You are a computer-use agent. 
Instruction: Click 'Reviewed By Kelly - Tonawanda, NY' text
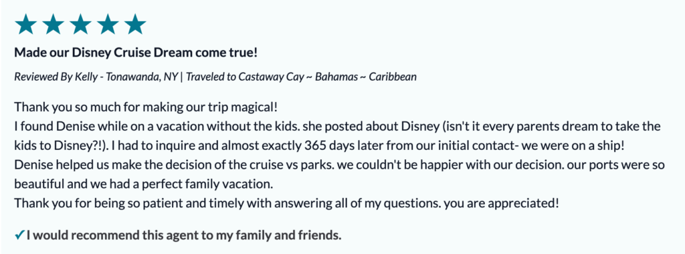(96, 77)
